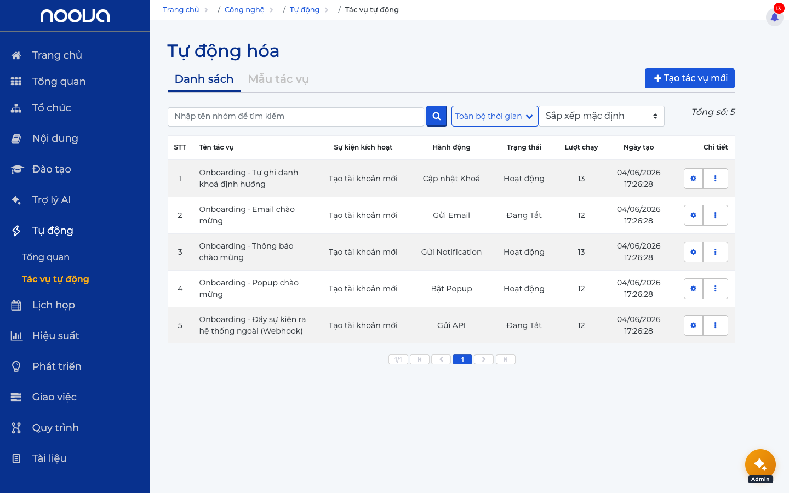Switch to the Danh sách tab
Image resolution: width=789 pixels, height=493 pixels.
204,79
